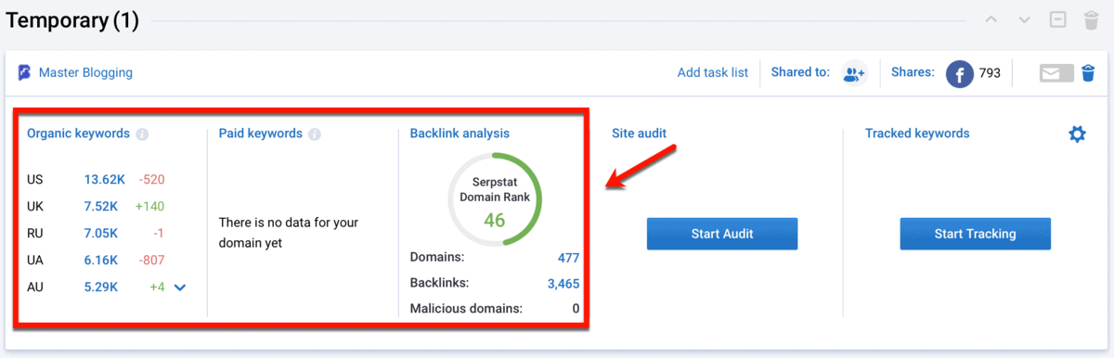Click the Start Audit button

click(x=722, y=234)
